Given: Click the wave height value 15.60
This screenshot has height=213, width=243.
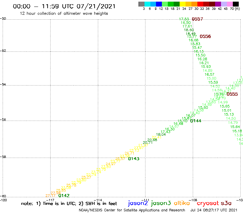Looking at the screenshot, I should 203,108.
